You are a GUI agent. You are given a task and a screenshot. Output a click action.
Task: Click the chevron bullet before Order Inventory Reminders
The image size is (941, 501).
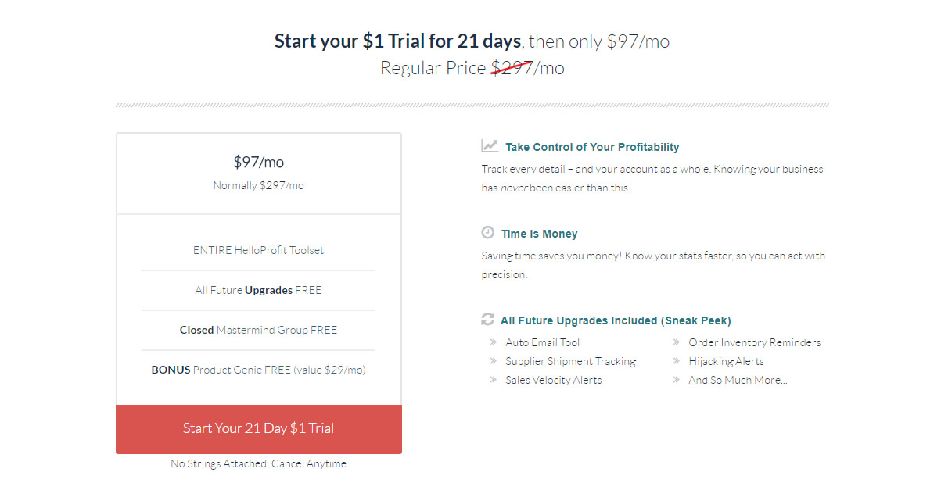[677, 342]
